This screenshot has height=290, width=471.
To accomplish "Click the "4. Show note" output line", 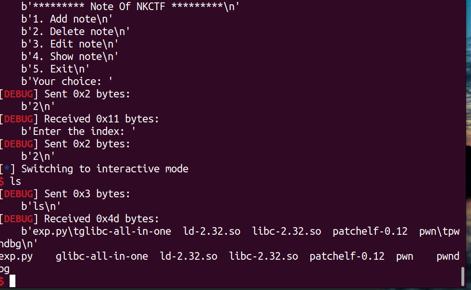I will point(70,57).
